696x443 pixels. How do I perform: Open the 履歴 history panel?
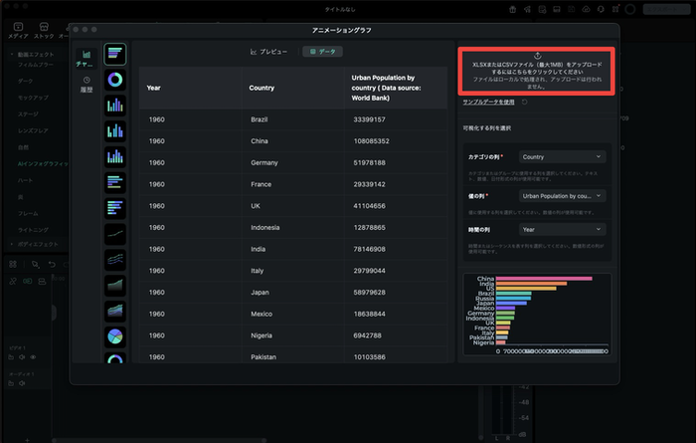pos(87,84)
